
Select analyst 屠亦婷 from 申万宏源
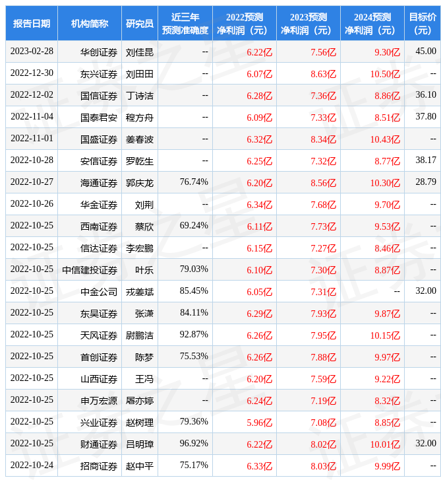(x=140, y=400)
